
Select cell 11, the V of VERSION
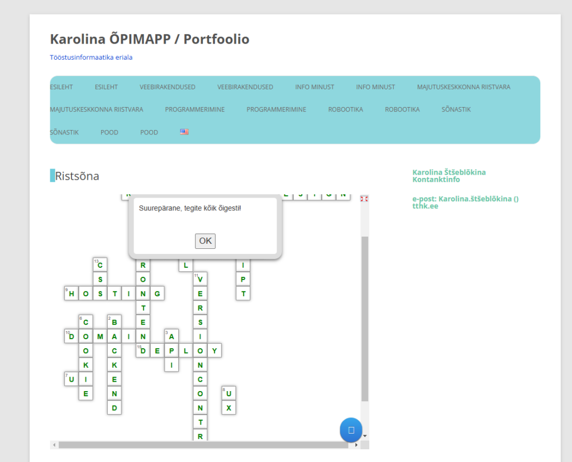point(200,279)
